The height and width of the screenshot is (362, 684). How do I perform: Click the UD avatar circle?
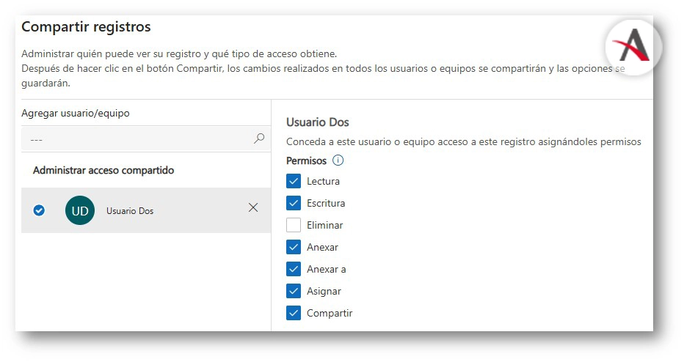(80, 210)
